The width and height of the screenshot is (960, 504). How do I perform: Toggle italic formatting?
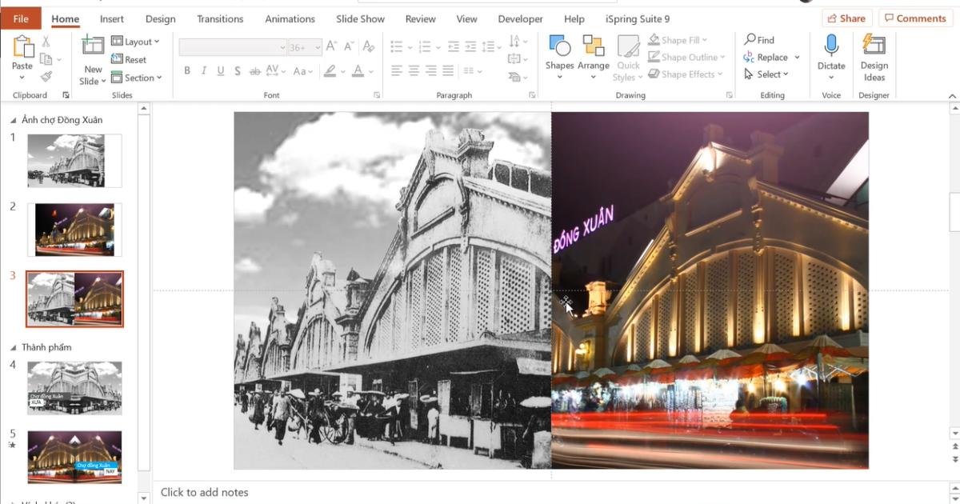(202, 70)
